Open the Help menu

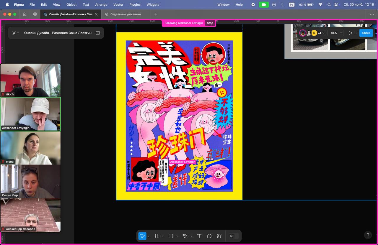[x=239, y=4]
